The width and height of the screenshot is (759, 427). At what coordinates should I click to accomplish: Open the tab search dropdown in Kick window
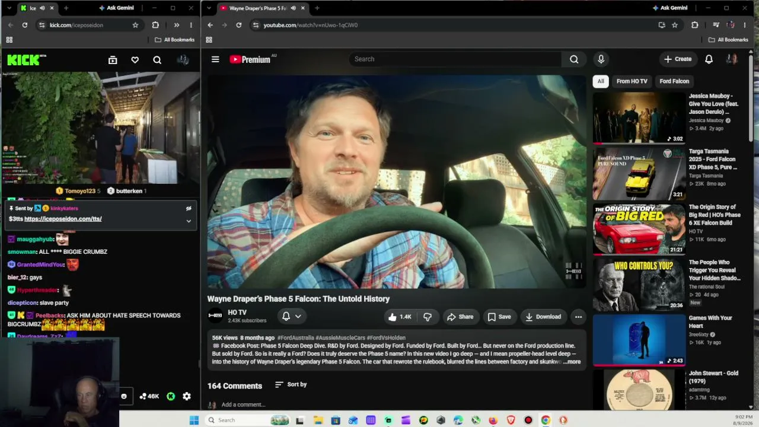pos(9,8)
